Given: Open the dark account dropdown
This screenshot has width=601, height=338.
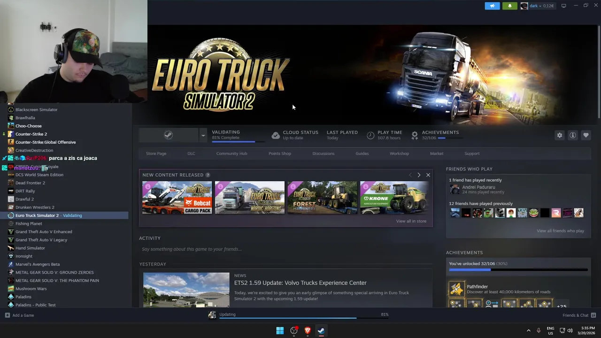Looking at the screenshot, I should pyautogui.click(x=537, y=6).
